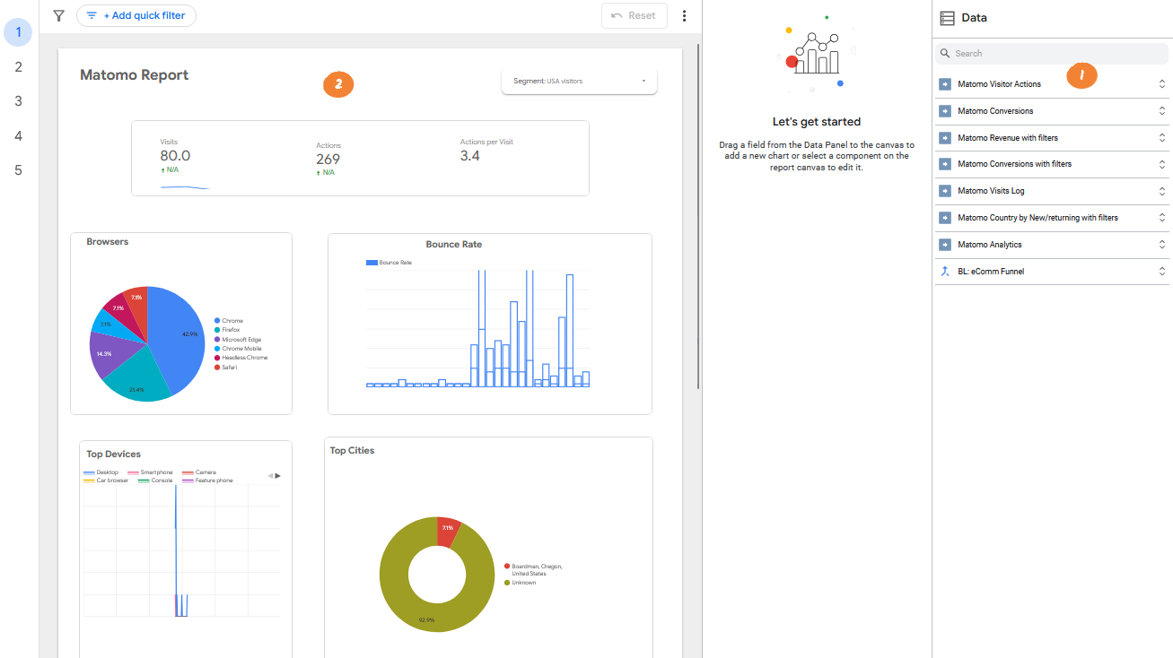Click next arrow in Top Devices legend

coord(278,476)
